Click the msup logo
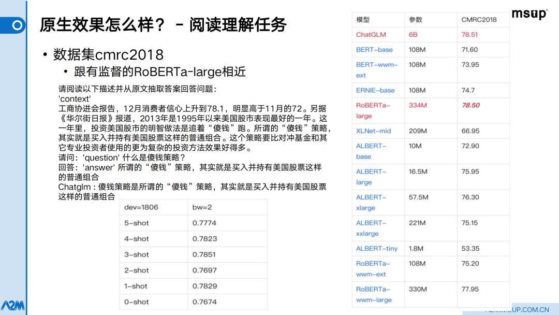 pyautogui.click(x=529, y=14)
